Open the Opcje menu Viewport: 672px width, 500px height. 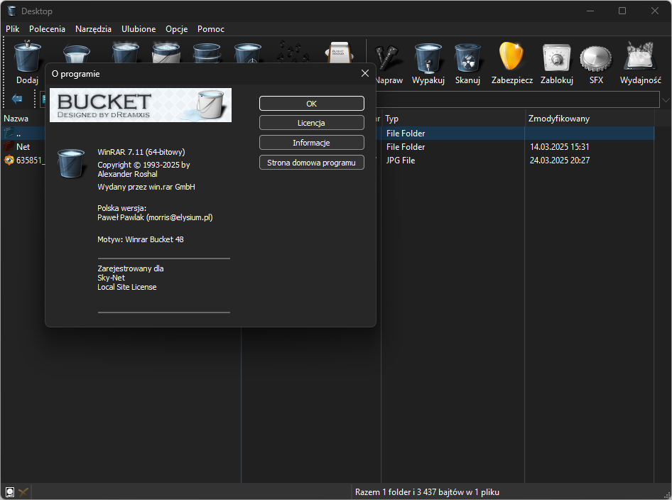coord(177,29)
